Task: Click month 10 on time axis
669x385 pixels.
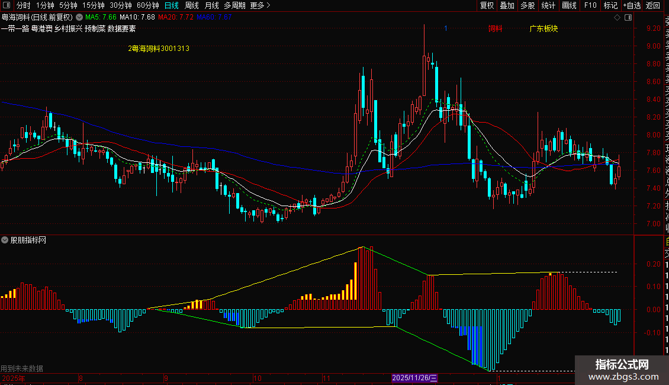Action: (x=257, y=378)
